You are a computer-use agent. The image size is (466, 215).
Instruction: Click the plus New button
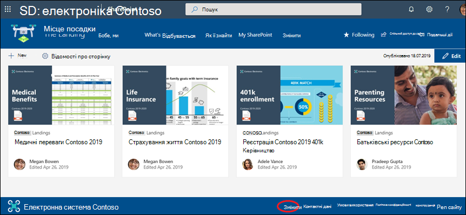click(x=17, y=56)
